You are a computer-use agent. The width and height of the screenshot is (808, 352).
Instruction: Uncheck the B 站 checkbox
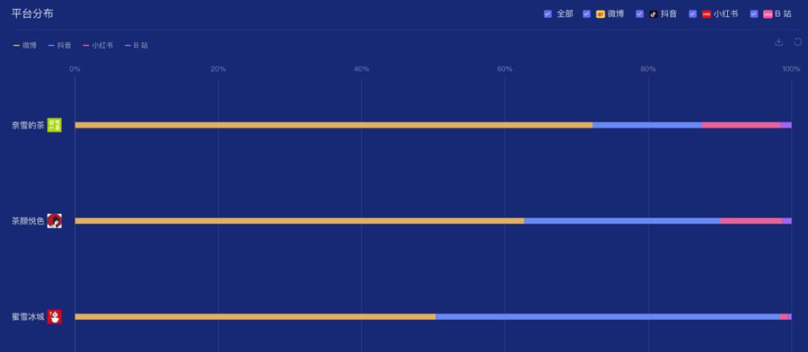[754, 14]
